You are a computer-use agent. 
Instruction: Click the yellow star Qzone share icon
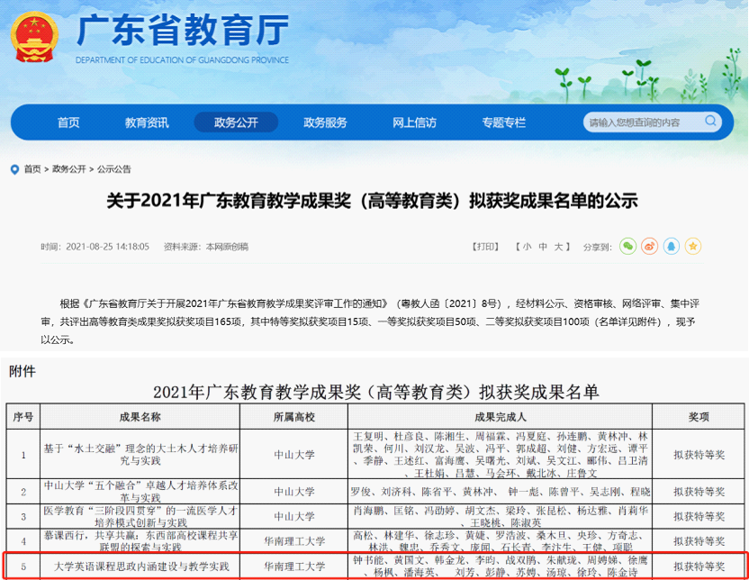(x=692, y=246)
